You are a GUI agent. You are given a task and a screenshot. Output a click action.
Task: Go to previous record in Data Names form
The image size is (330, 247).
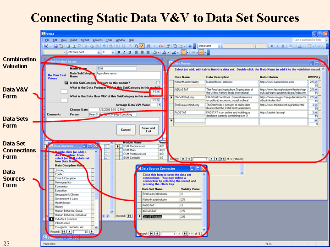[x=189, y=158]
